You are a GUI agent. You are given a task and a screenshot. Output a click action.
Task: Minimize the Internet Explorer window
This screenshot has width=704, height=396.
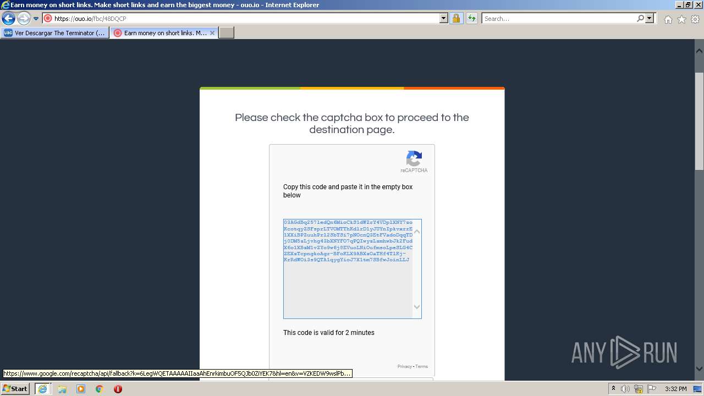click(680, 5)
